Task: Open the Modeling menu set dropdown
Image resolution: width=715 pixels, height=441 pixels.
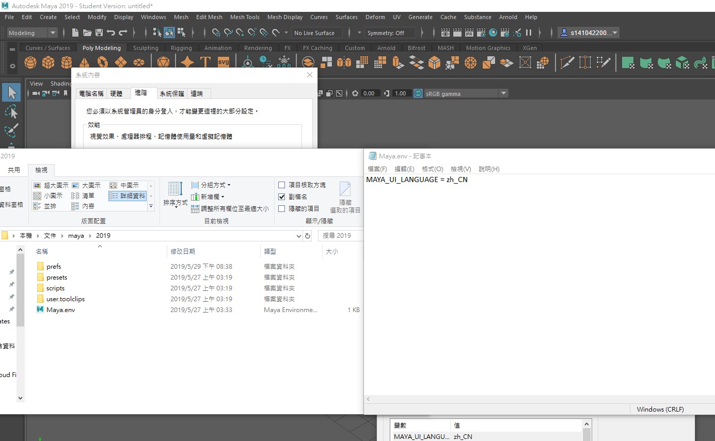Action: [x=33, y=32]
